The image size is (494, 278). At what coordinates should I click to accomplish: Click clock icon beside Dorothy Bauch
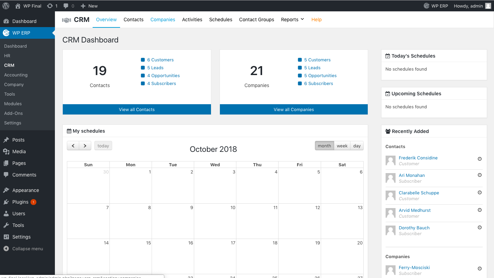tap(480, 227)
